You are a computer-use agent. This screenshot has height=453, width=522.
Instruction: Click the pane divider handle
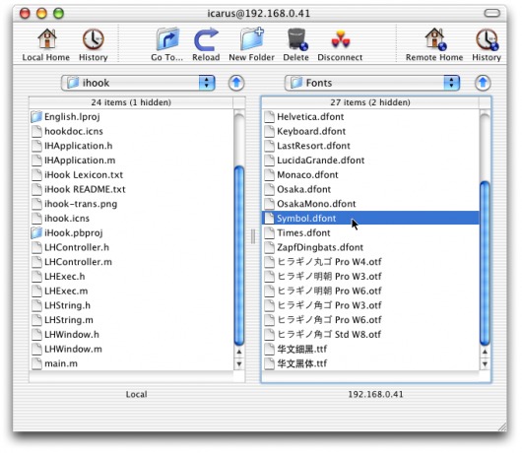(253, 236)
